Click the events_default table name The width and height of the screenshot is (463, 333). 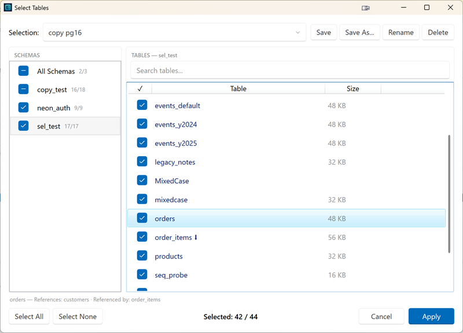pyautogui.click(x=178, y=106)
